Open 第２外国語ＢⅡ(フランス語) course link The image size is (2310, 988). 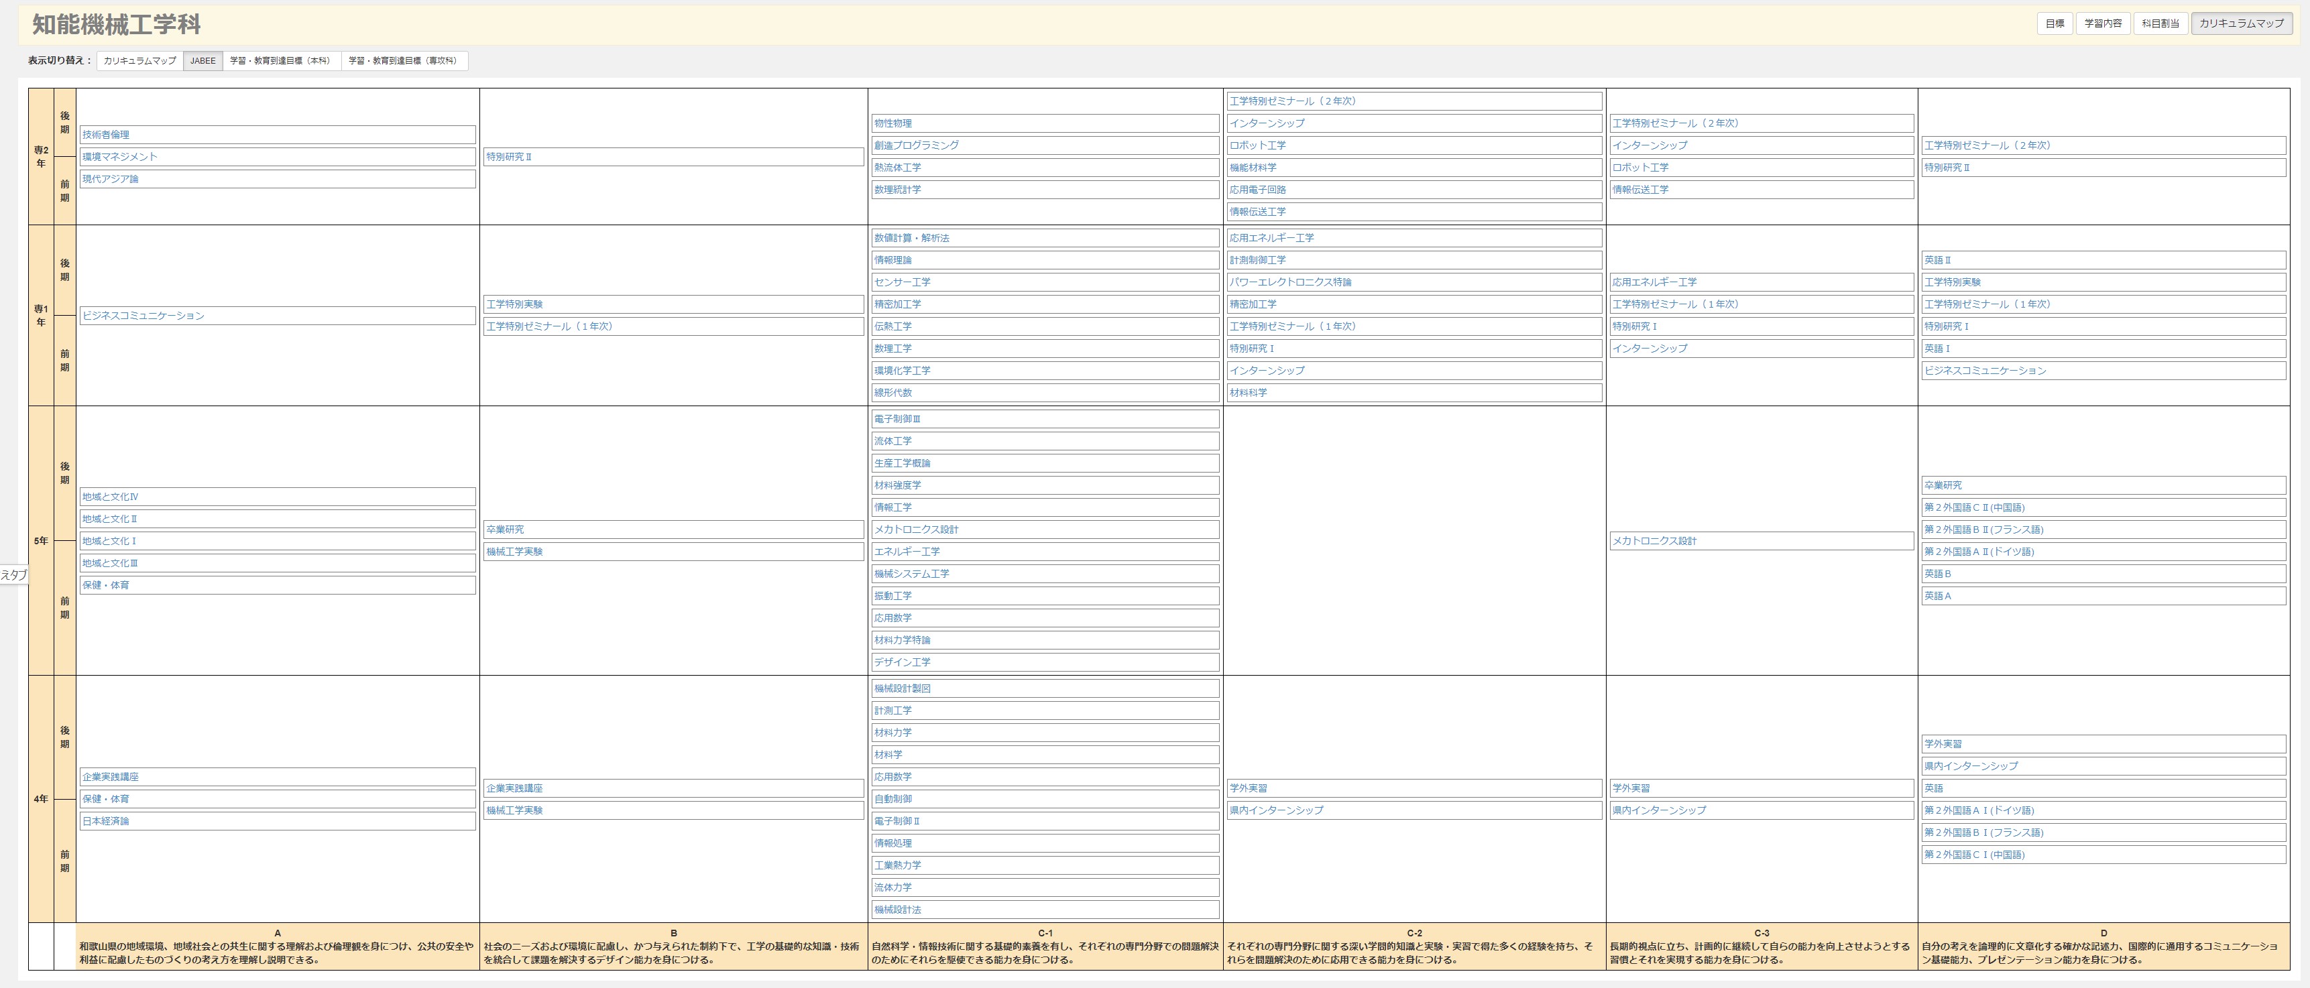1983,530
